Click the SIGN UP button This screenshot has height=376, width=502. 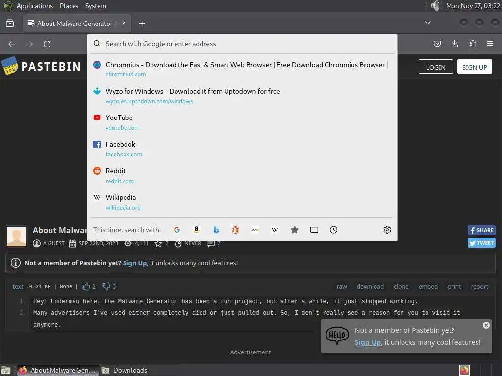pos(475,67)
